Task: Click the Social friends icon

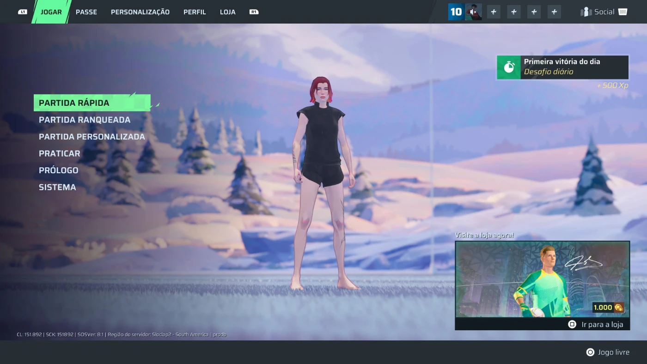Action: click(x=586, y=12)
